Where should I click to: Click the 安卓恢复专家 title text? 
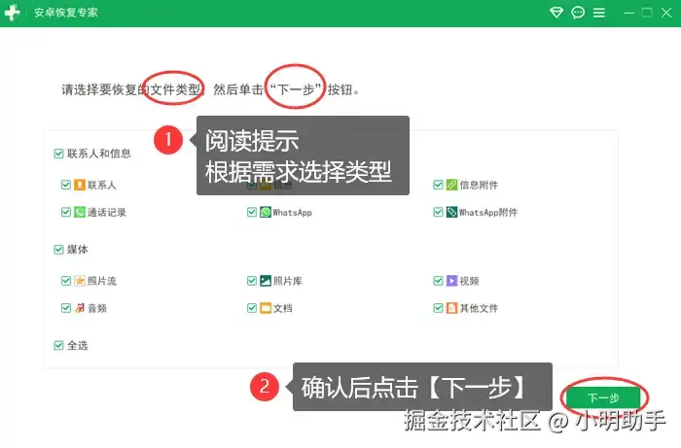pos(66,13)
